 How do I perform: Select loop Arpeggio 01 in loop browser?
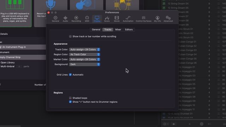coord(187,67)
